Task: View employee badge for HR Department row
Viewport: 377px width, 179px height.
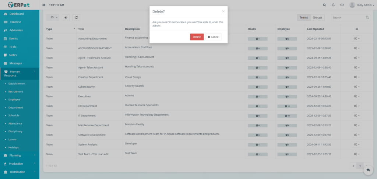Action: (287, 106)
